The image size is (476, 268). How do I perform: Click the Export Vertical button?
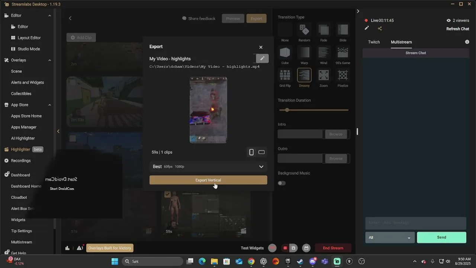[x=208, y=180]
